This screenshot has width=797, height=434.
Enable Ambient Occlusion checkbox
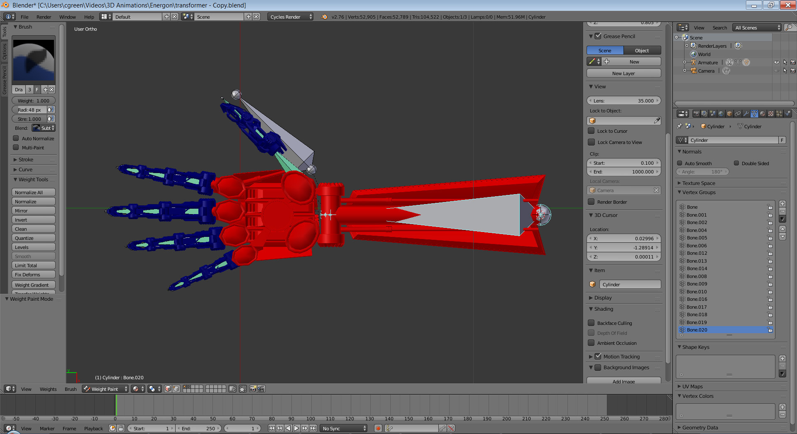(x=591, y=343)
